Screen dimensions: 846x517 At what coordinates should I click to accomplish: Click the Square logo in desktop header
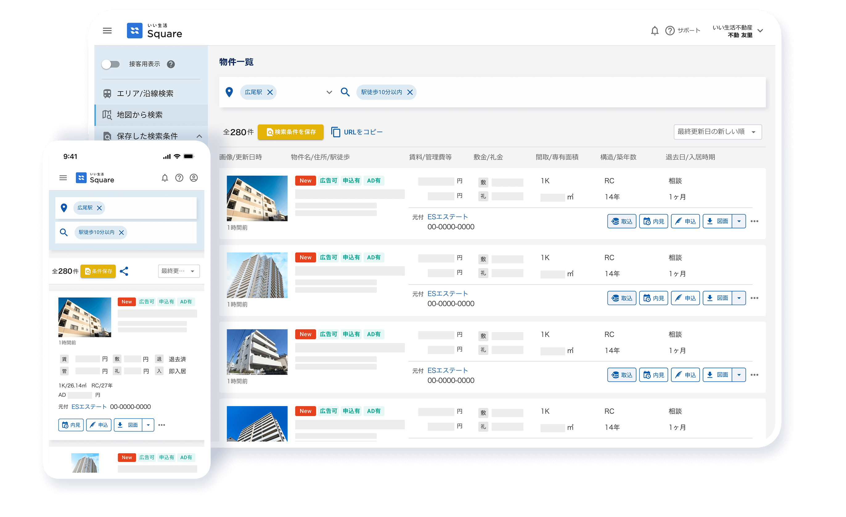click(154, 31)
